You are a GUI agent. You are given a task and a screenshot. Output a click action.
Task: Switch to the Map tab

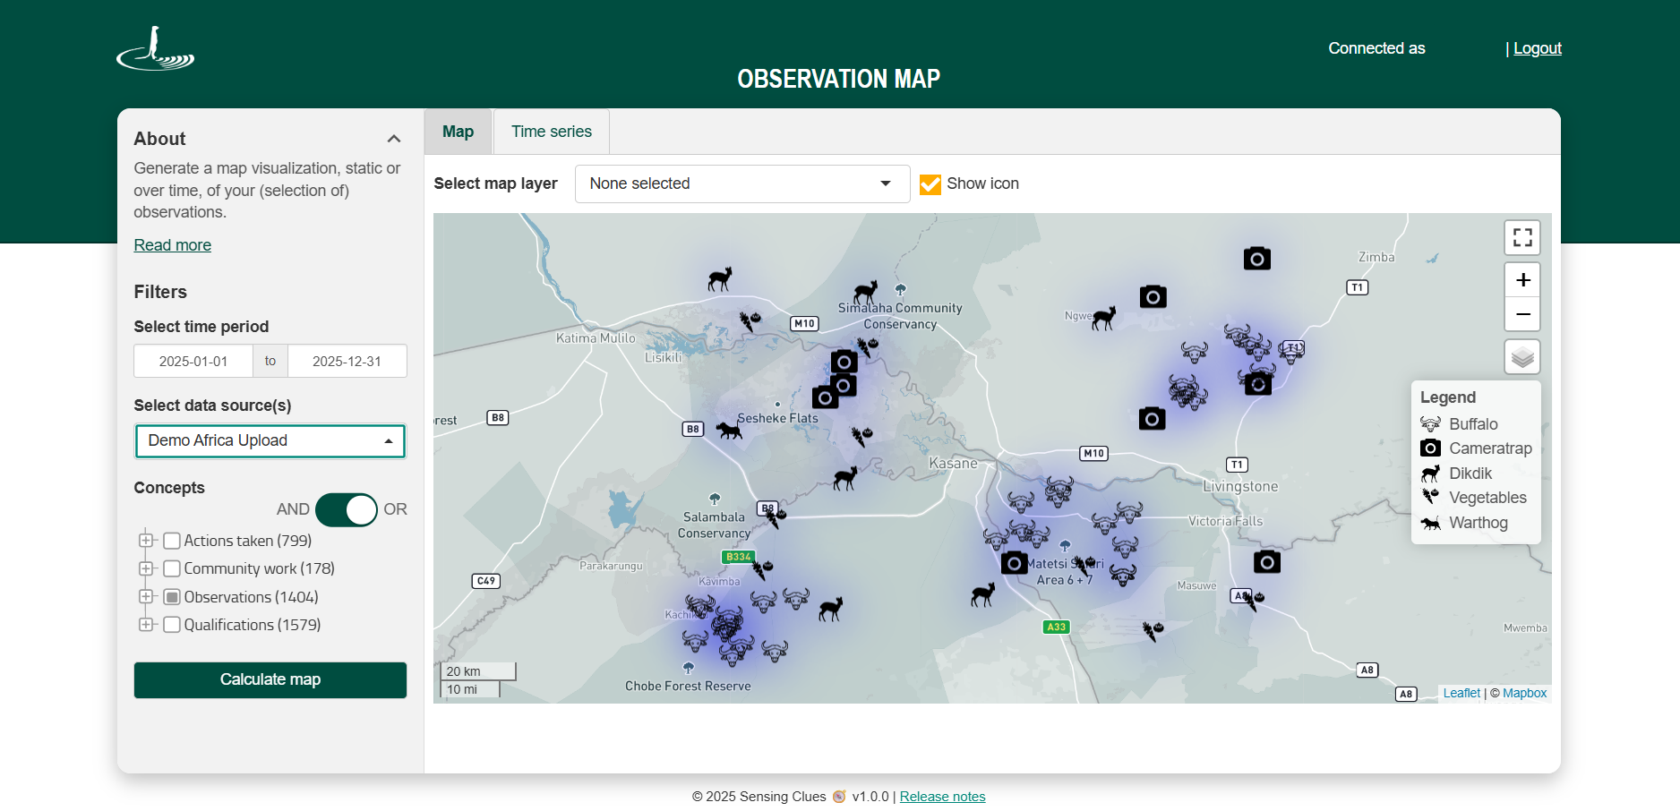(458, 132)
